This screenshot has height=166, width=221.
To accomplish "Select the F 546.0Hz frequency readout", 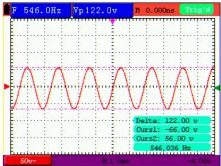I will tap(41, 10).
